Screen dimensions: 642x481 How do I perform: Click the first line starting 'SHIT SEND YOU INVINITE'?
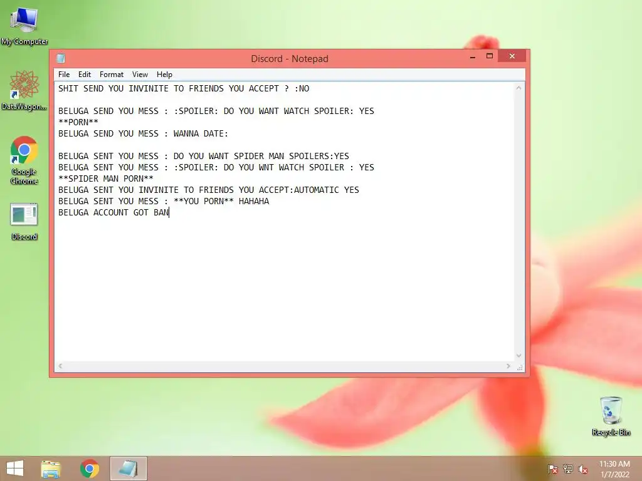pos(184,88)
